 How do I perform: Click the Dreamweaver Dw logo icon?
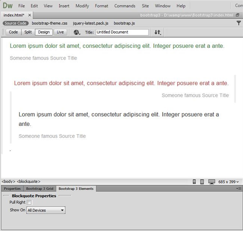7,6
